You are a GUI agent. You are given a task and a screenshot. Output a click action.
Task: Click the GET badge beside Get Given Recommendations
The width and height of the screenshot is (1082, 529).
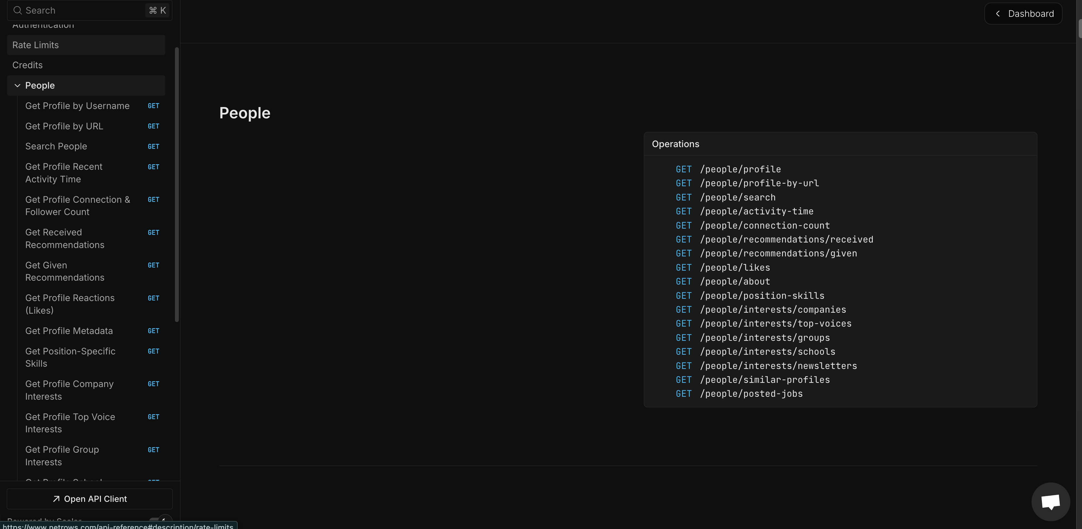[153, 265]
